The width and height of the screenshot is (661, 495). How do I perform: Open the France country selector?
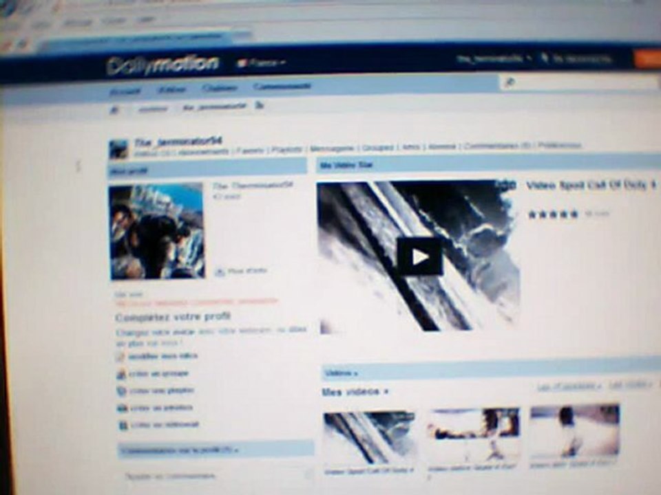(x=262, y=63)
